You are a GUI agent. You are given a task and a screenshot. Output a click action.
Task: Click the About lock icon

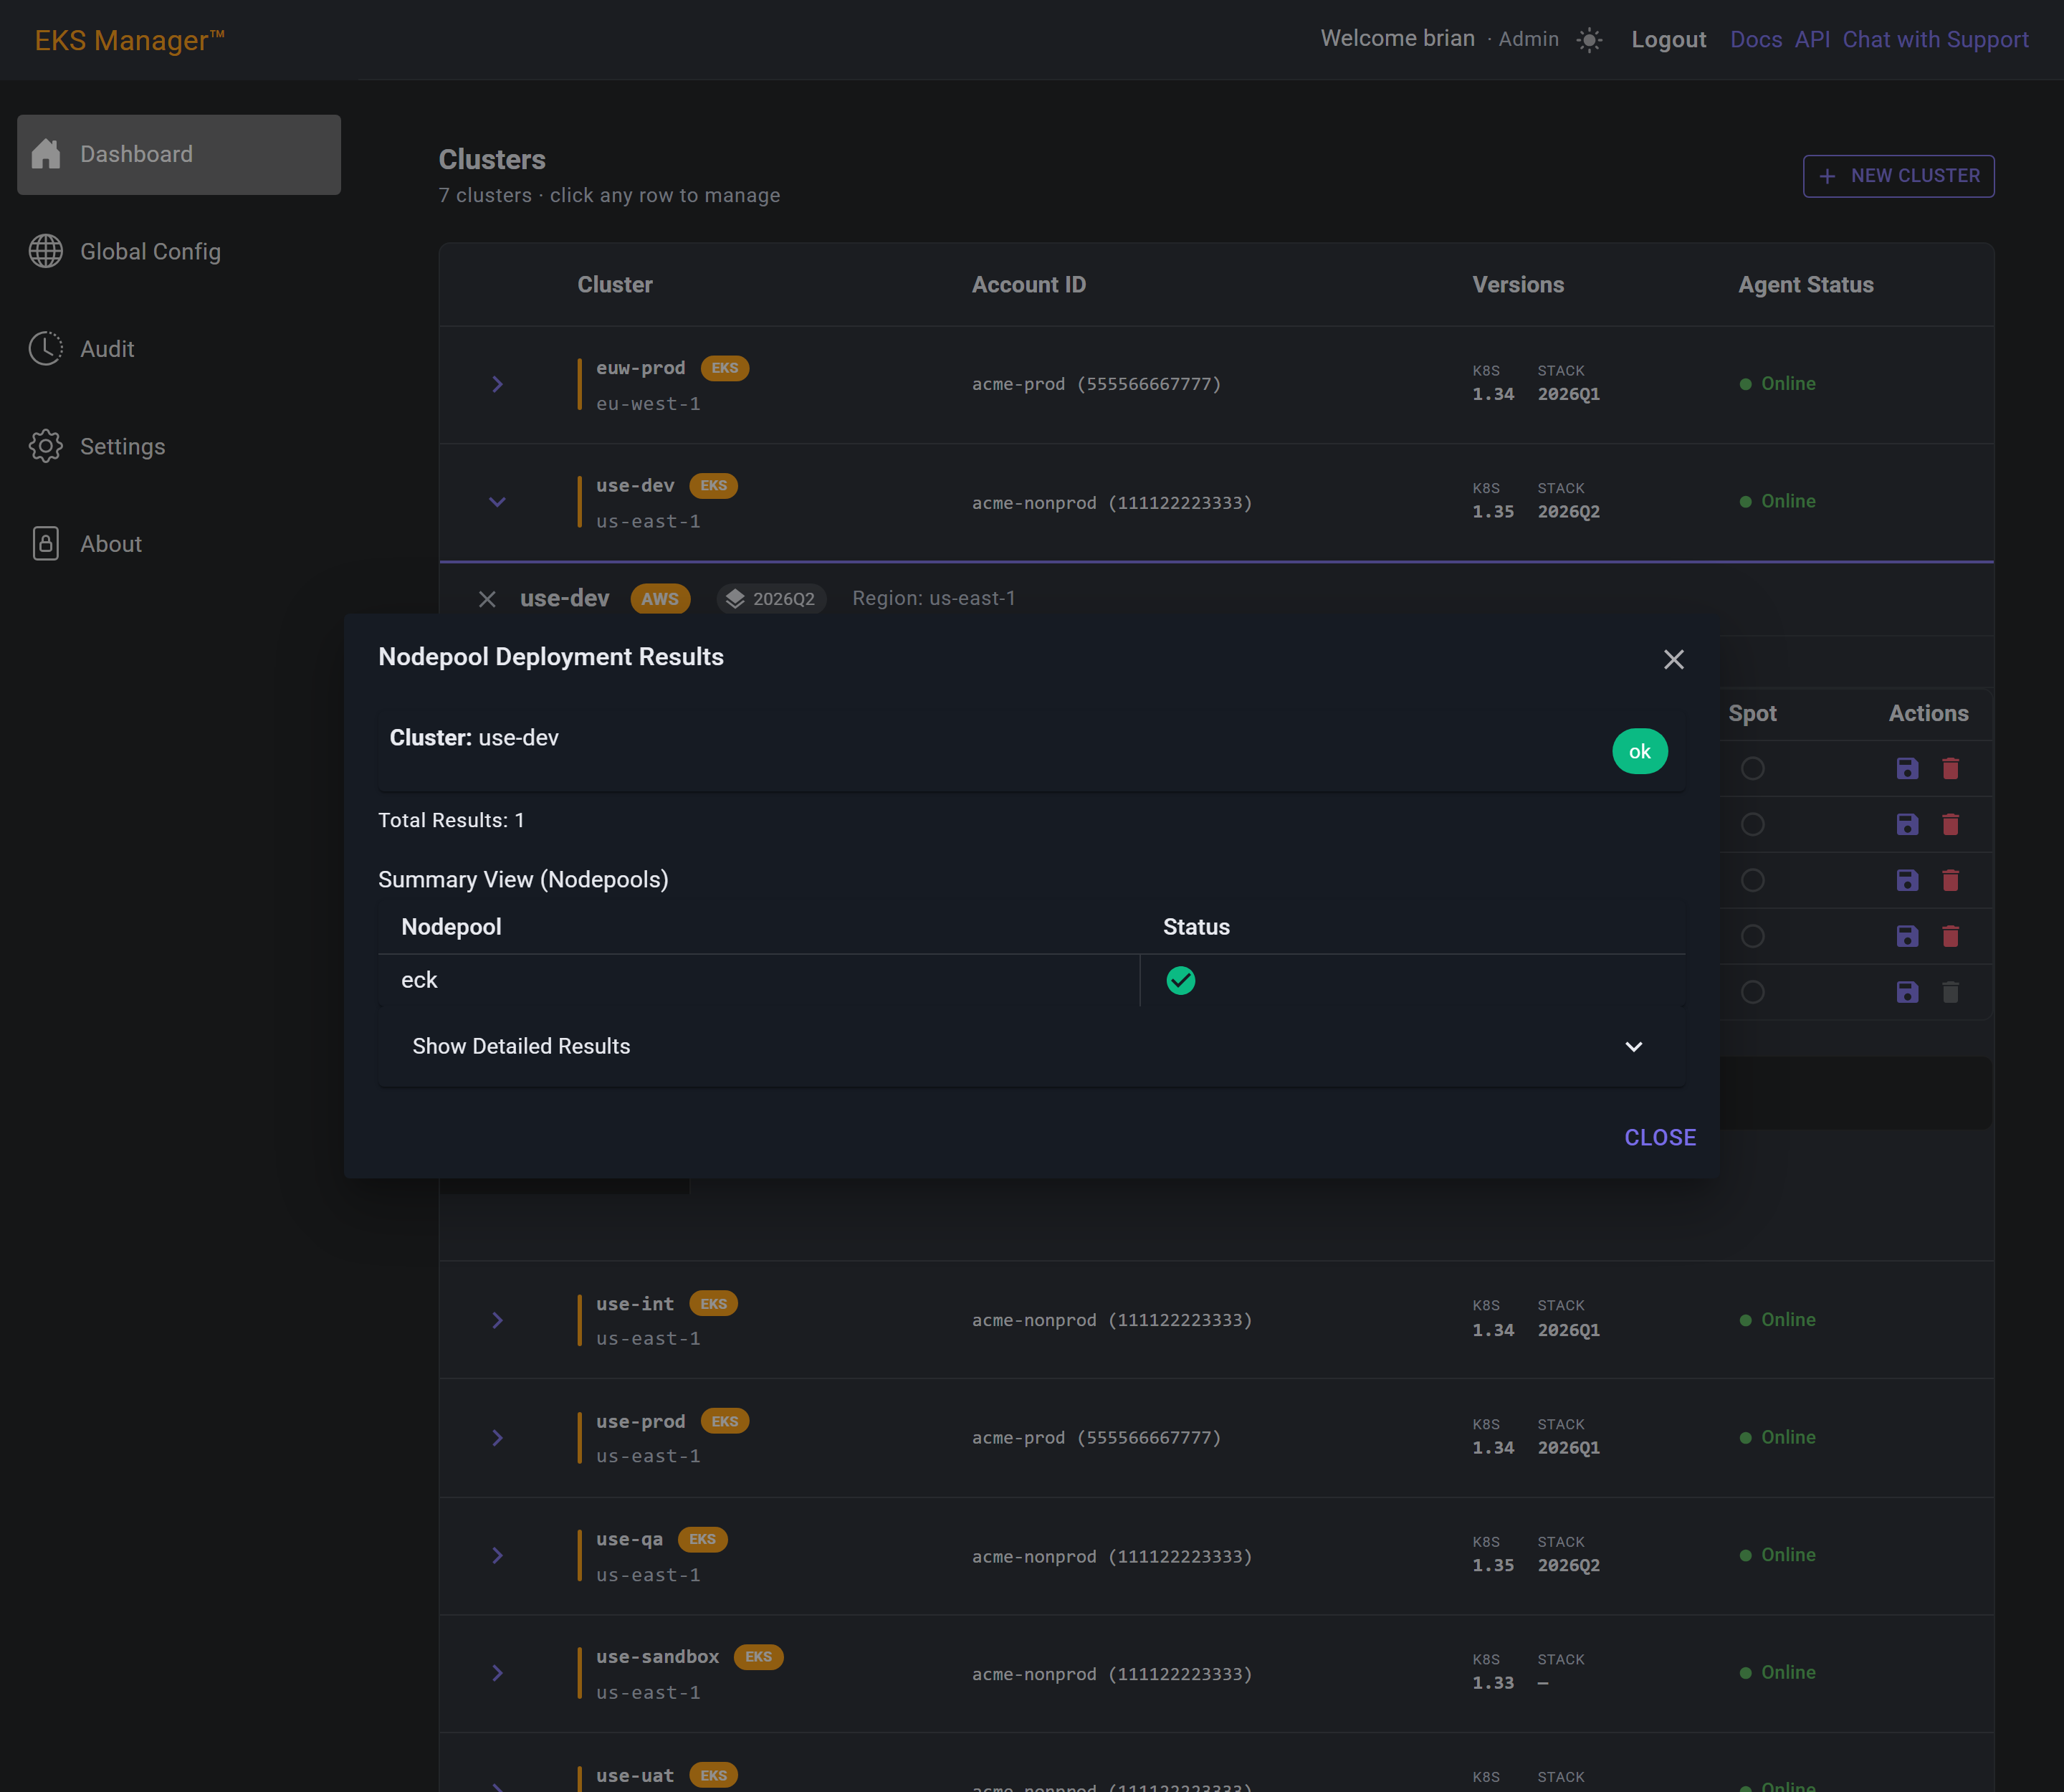(x=46, y=543)
